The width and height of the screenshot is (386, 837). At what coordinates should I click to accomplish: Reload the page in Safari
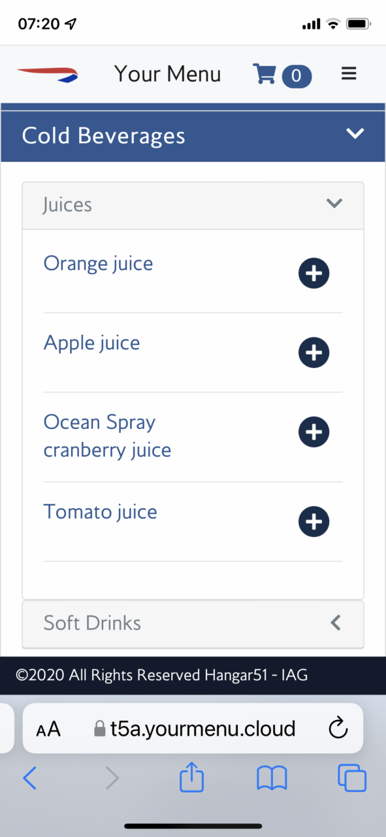[338, 728]
